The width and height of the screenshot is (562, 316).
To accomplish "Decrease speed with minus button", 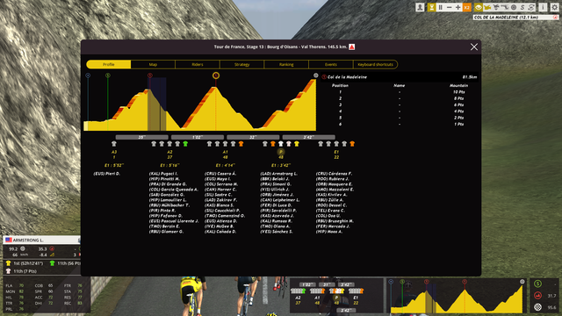I will click(449, 7).
